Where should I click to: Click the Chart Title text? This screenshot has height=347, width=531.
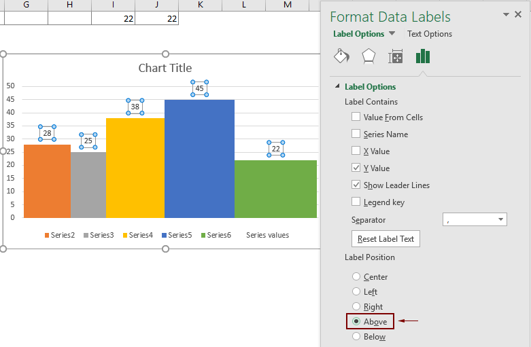pyautogui.click(x=165, y=68)
